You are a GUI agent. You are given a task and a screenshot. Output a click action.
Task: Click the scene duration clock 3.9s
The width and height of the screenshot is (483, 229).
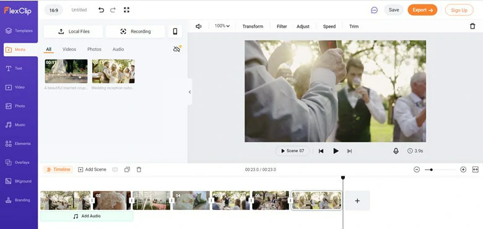[x=415, y=151]
